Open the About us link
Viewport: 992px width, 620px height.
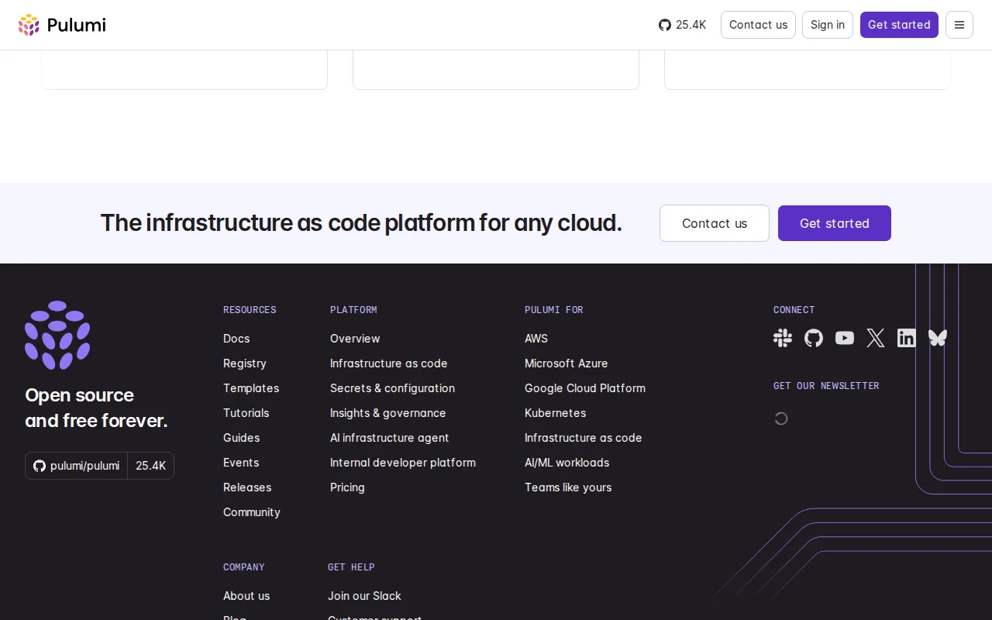246,596
